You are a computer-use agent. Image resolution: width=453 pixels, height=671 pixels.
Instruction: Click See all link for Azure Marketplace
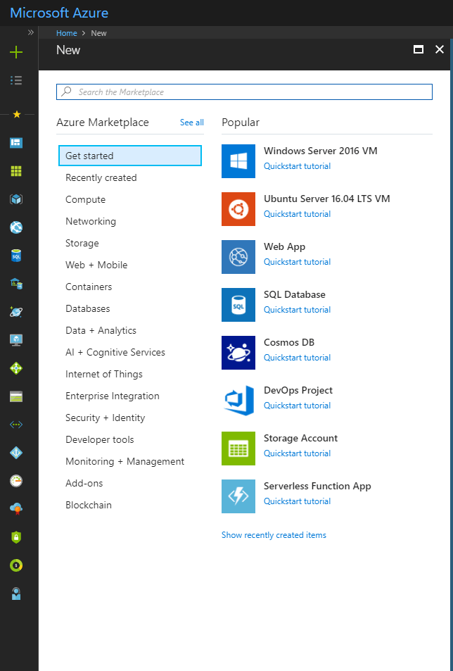192,123
